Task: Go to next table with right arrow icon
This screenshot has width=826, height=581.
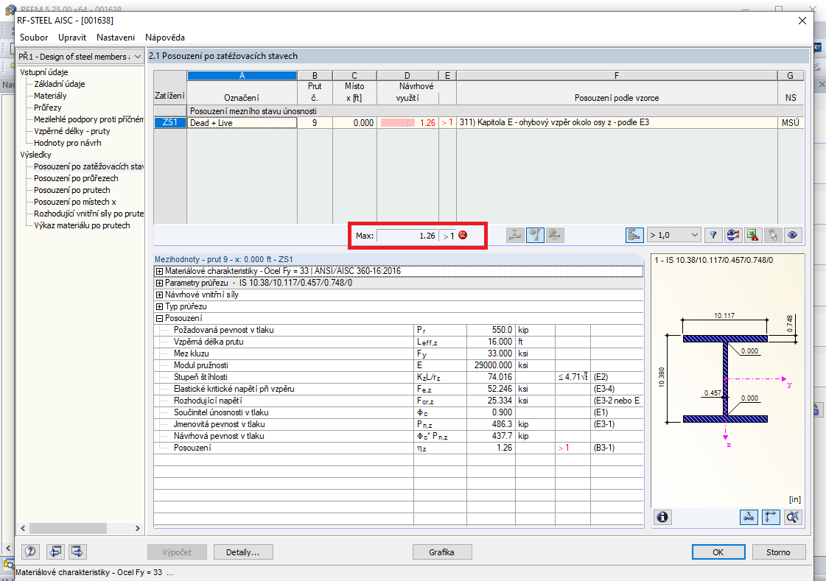Action: pos(77,552)
